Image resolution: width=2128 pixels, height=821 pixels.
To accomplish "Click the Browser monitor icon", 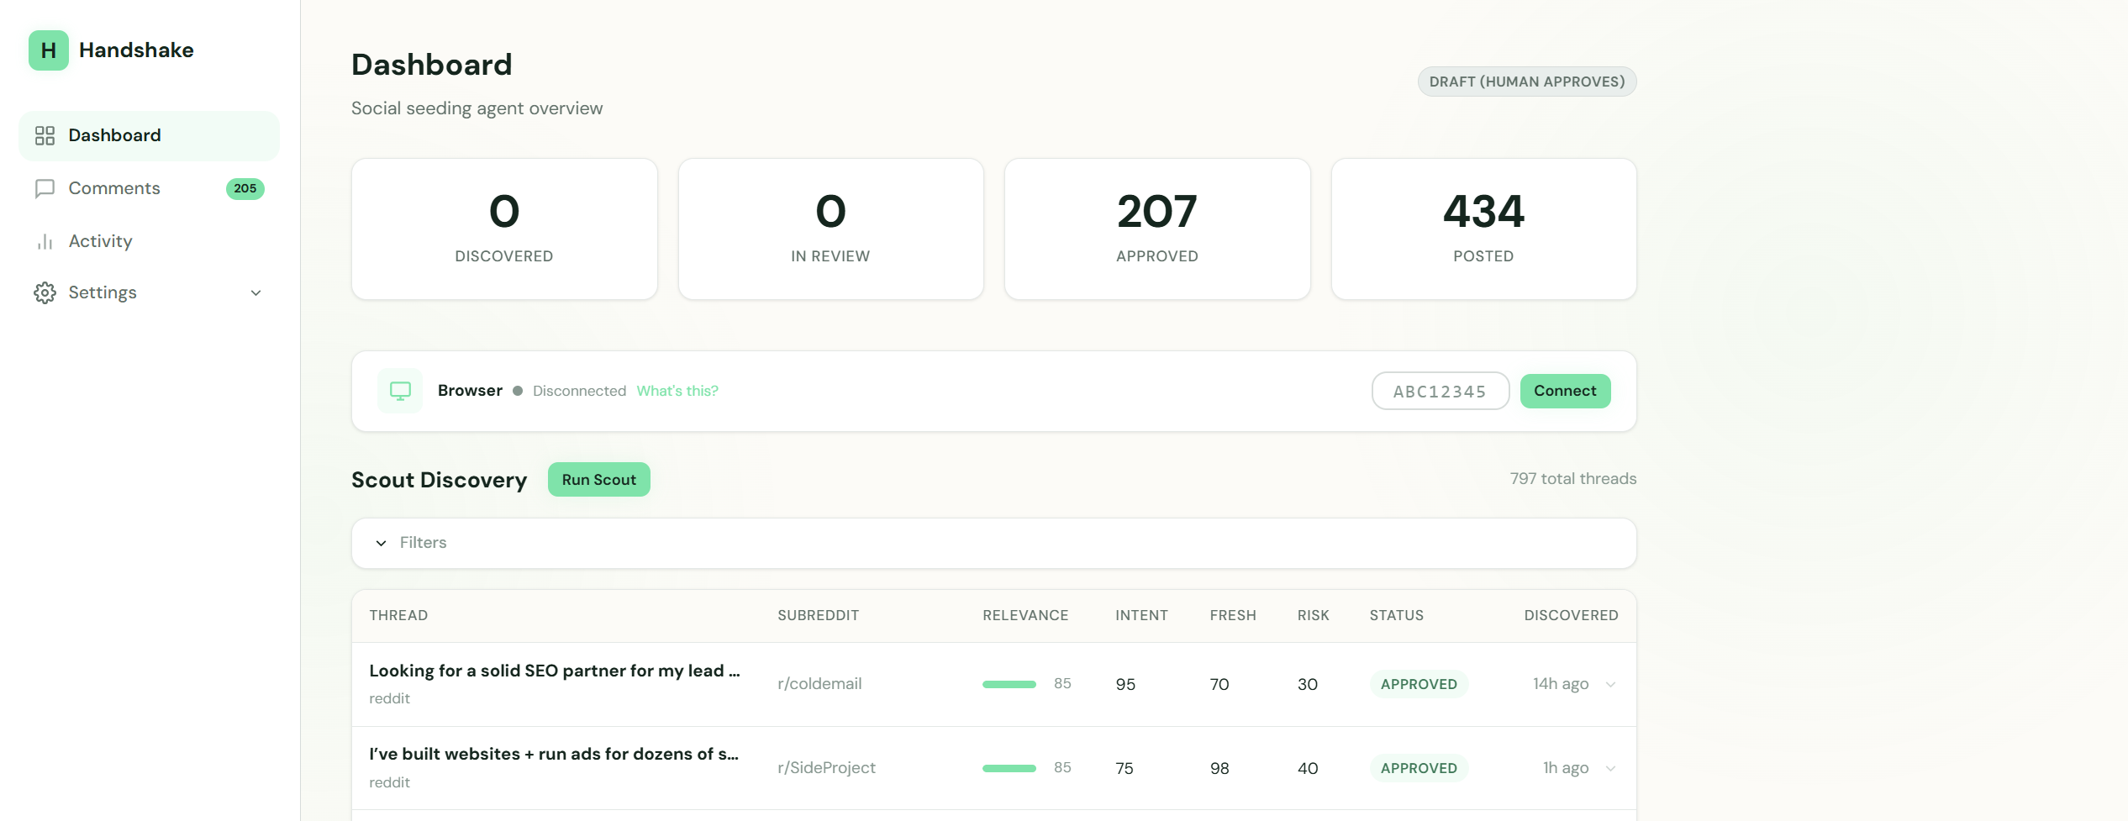I will pos(400,390).
